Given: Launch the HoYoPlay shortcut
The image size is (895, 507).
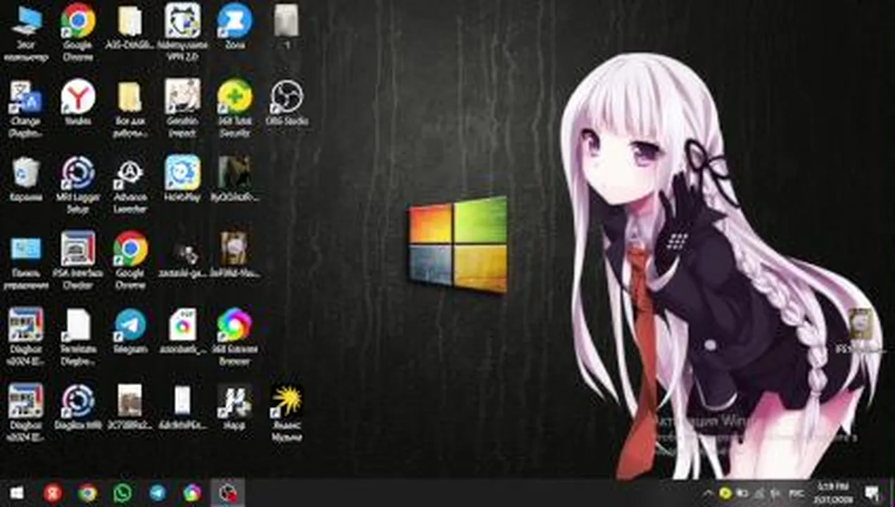Looking at the screenshot, I should [182, 179].
